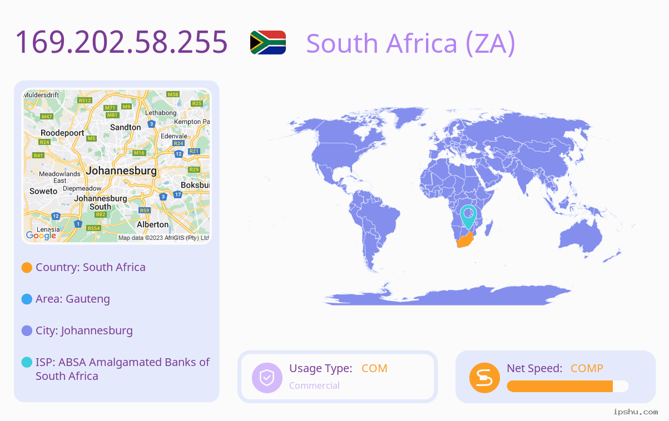Click the purple City bullet dot
Image resolution: width=669 pixels, height=421 pixels.
(x=27, y=330)
